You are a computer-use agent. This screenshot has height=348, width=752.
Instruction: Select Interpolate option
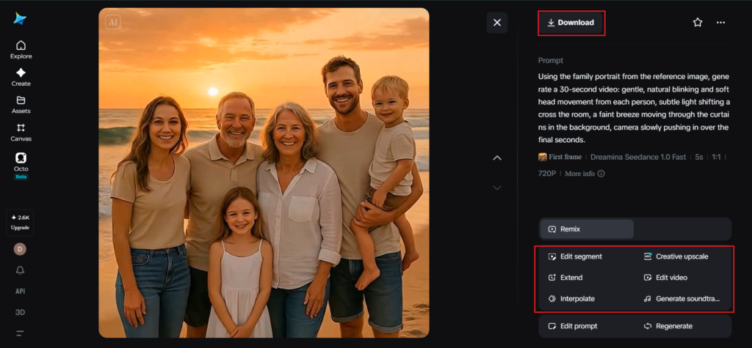(x=571, y=299)
